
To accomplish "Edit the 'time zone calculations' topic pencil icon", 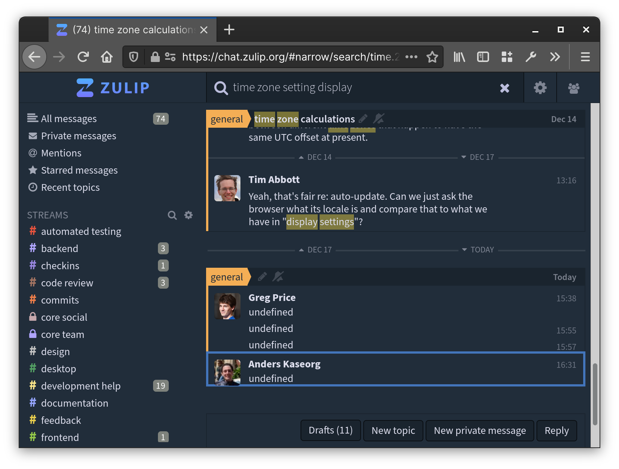I will tap(363, 118).
